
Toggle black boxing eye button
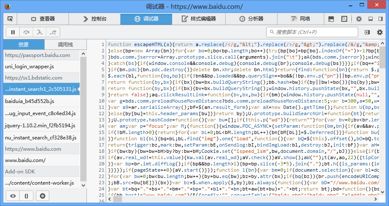click(x=13, y=196)
